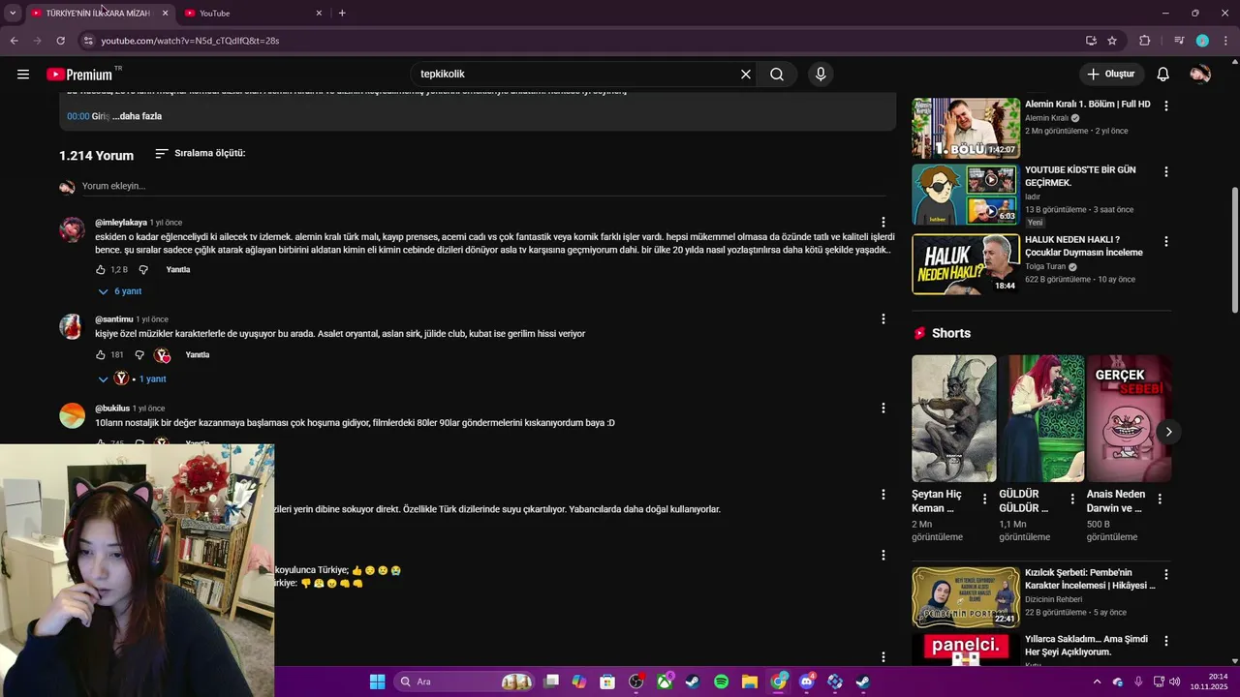
Task: Bookmark this page with the star
Action: 1112,41
